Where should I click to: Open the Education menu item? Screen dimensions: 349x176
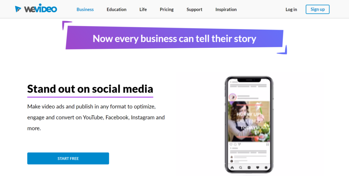(117, 10)
